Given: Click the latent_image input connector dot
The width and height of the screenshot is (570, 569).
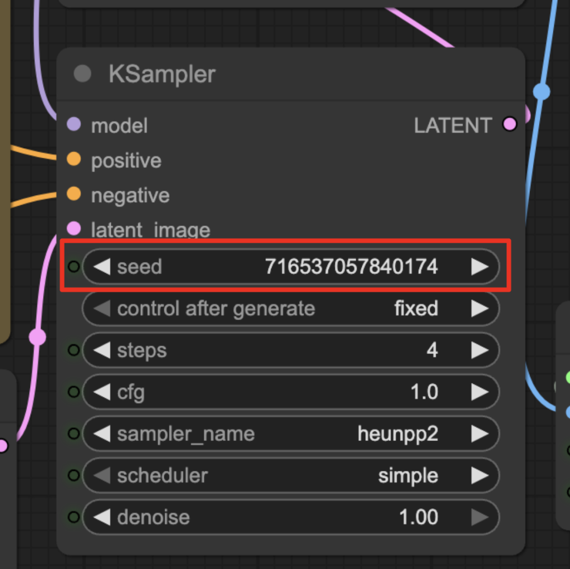Looking at the screenshot, I should 73,228.
